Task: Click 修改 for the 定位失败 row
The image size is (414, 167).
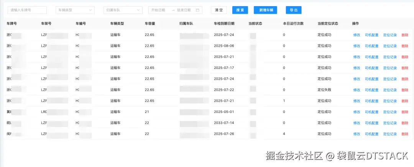Action: [x=357, y=90]
